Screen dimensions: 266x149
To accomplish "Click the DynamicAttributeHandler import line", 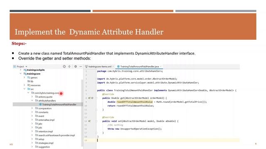I will pos(148,83).
